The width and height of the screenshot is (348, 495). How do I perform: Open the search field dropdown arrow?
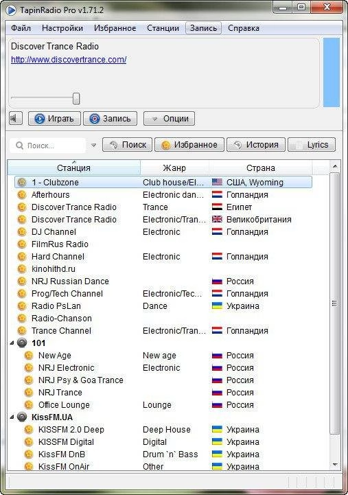tap(93, 146)
